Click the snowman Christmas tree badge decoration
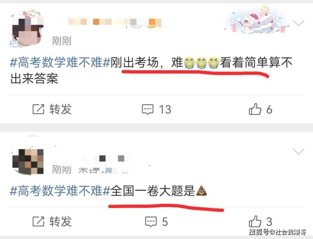Screen dimensions: 313x239 click(x=257, y=20)
